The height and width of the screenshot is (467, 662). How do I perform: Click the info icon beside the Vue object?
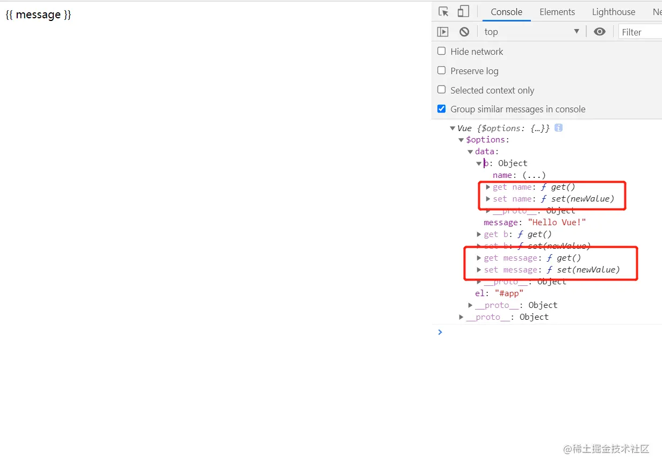tap(558, 128)
